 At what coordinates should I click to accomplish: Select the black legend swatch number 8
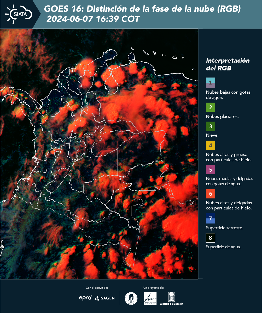click(210, 238)
